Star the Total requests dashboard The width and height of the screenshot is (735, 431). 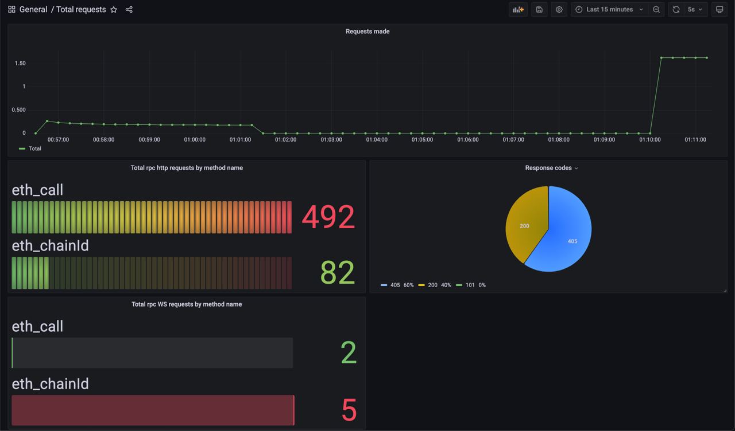pyautogui.click(x=114, y=10)
